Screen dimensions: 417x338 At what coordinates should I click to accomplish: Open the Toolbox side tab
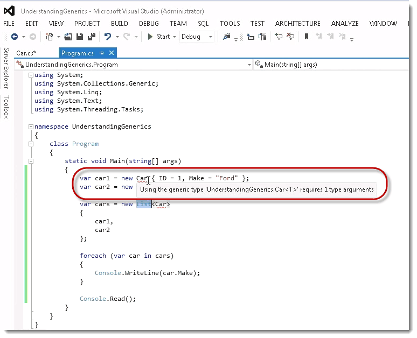point(6,107)
